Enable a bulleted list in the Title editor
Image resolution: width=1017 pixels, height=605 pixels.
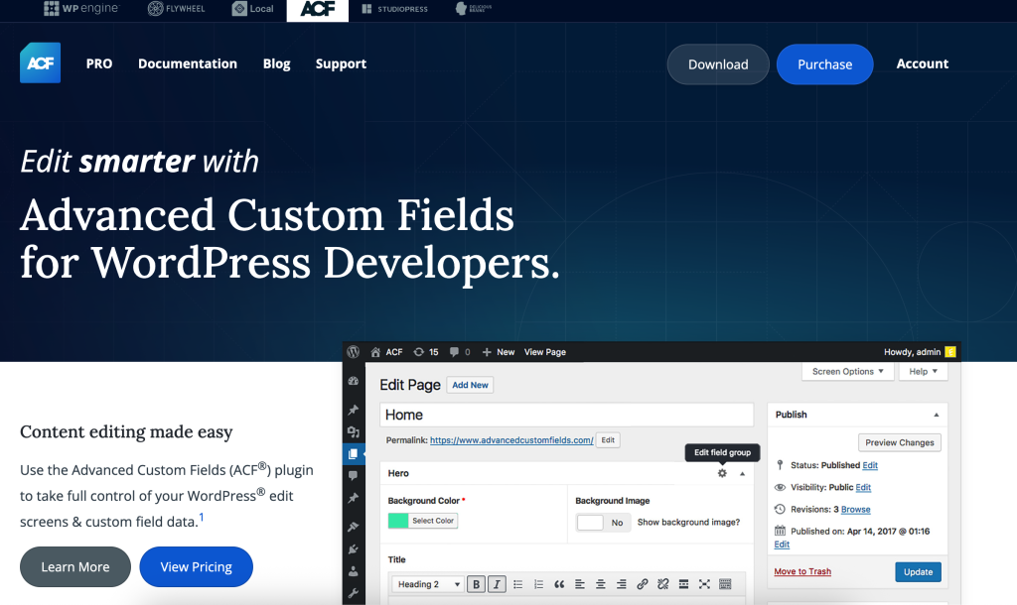pyautogui.click(x=518, y=584)
